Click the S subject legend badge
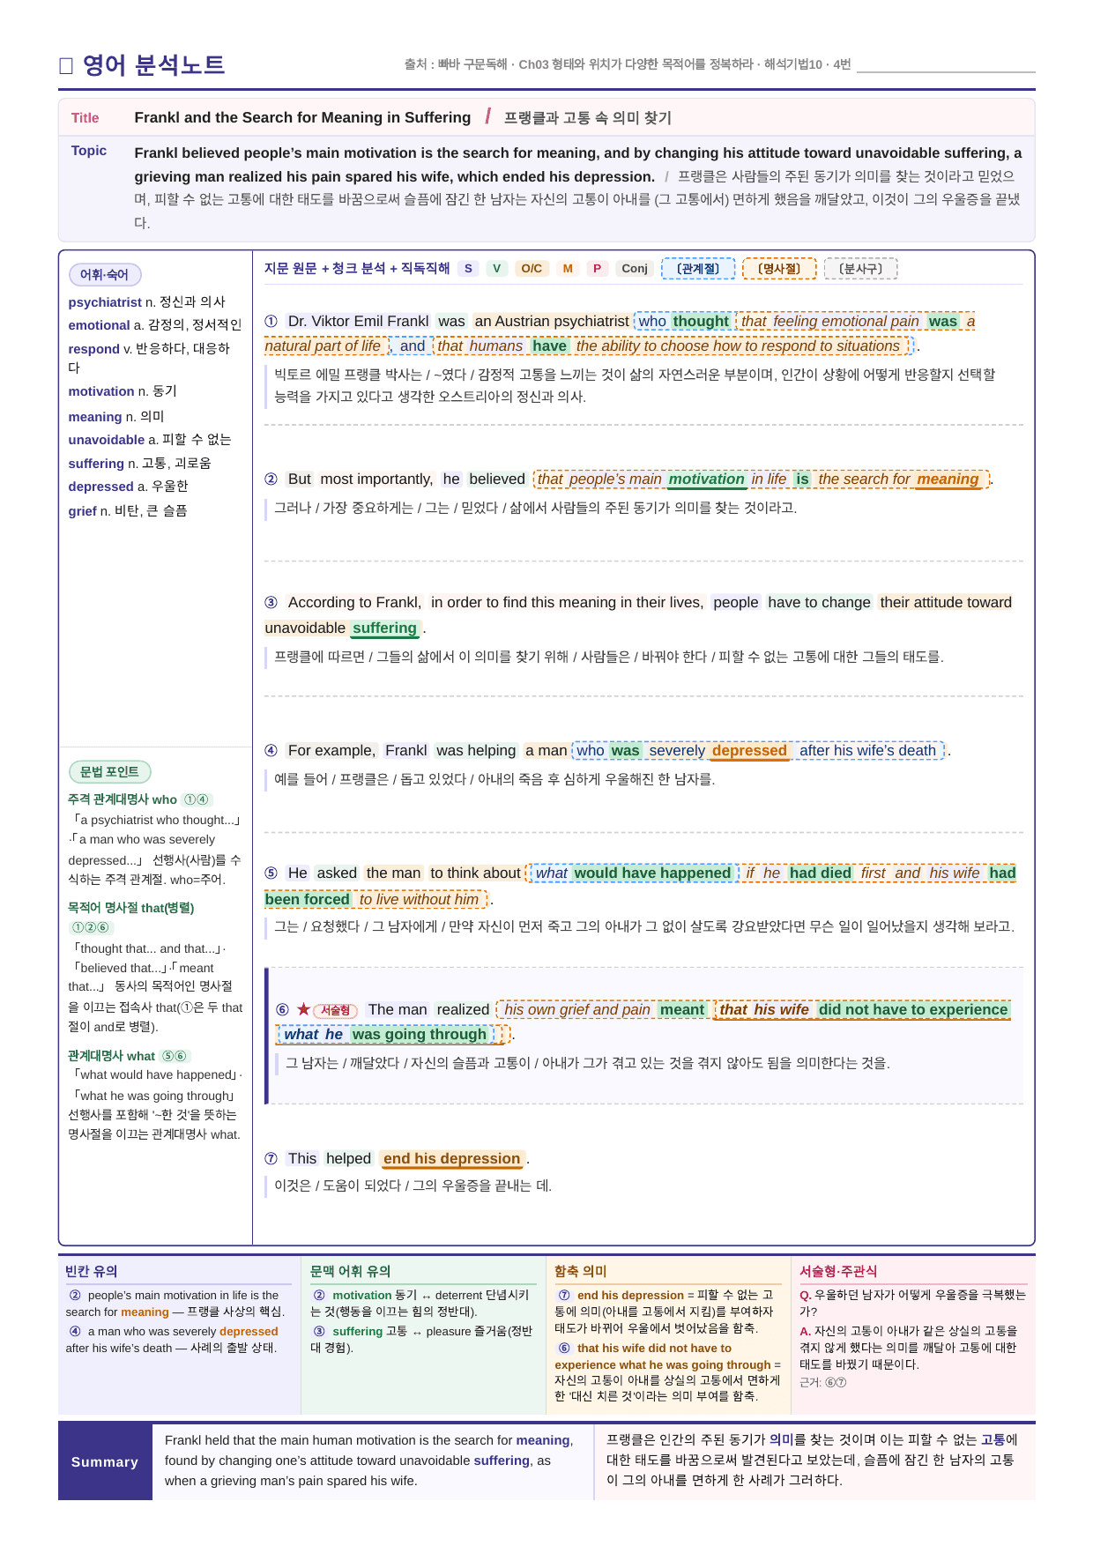The height and width of the screenshot is (1546, 1093). [468, 269]
